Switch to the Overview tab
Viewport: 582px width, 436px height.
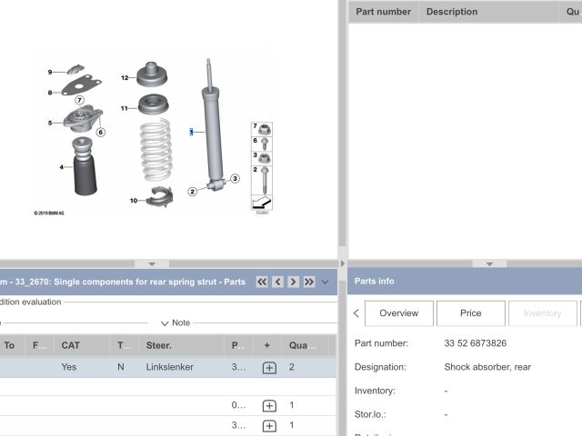click(398, 313)
